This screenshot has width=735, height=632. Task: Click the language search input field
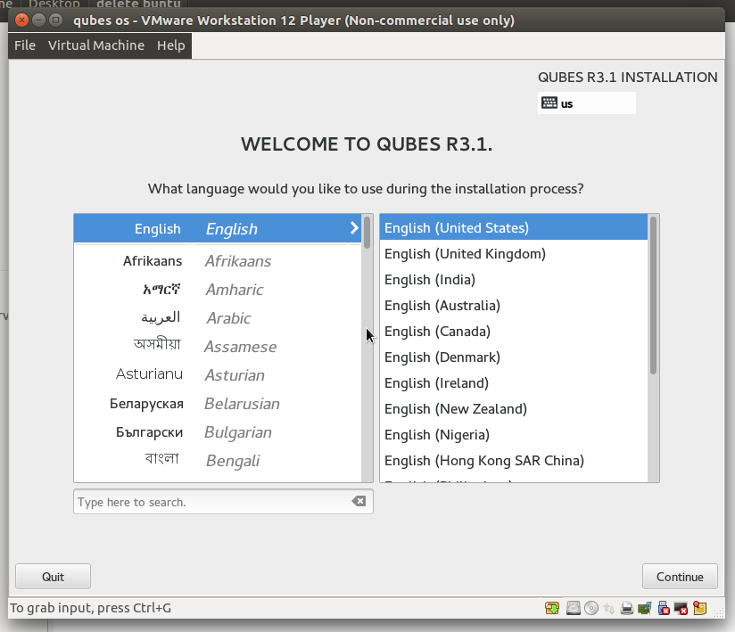tap(213, 502)
